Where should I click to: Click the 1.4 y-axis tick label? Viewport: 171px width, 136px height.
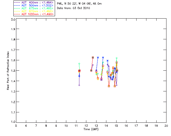click(x=13, y=81)
